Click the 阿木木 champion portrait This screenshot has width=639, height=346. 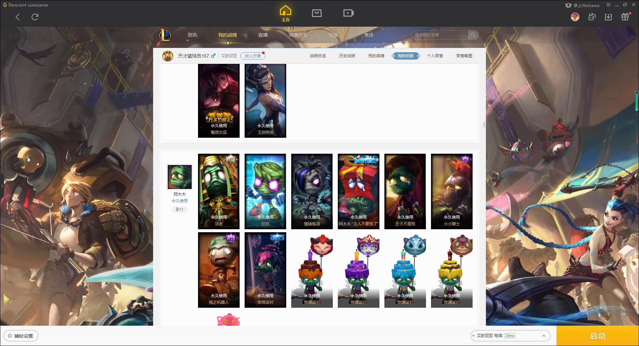pyautogui.click(x=179, y=177)
